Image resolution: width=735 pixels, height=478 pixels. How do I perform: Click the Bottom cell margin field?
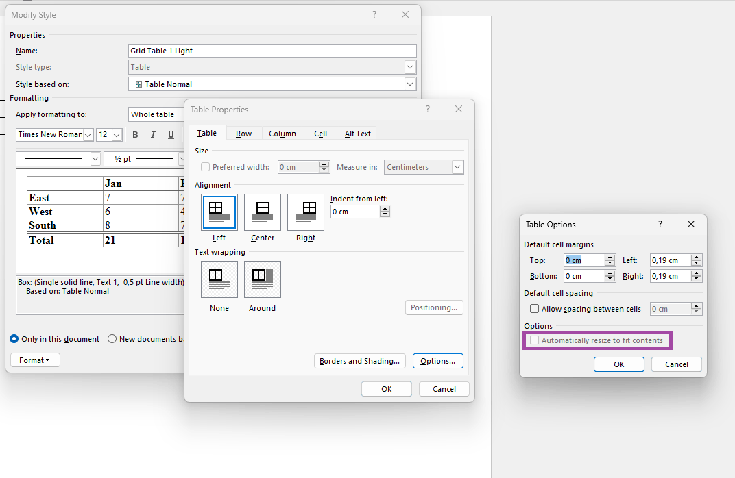(x=584, y=276)
